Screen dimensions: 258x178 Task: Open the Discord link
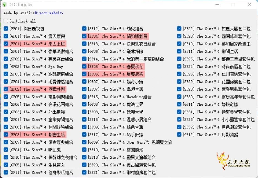click(42, 13)
